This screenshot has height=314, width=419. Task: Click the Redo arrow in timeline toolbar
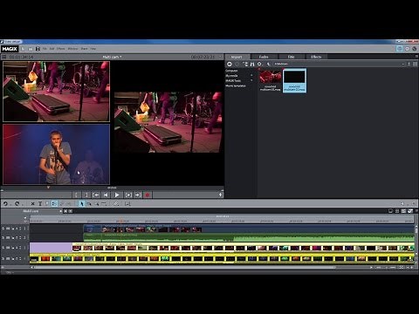[17, 204]
